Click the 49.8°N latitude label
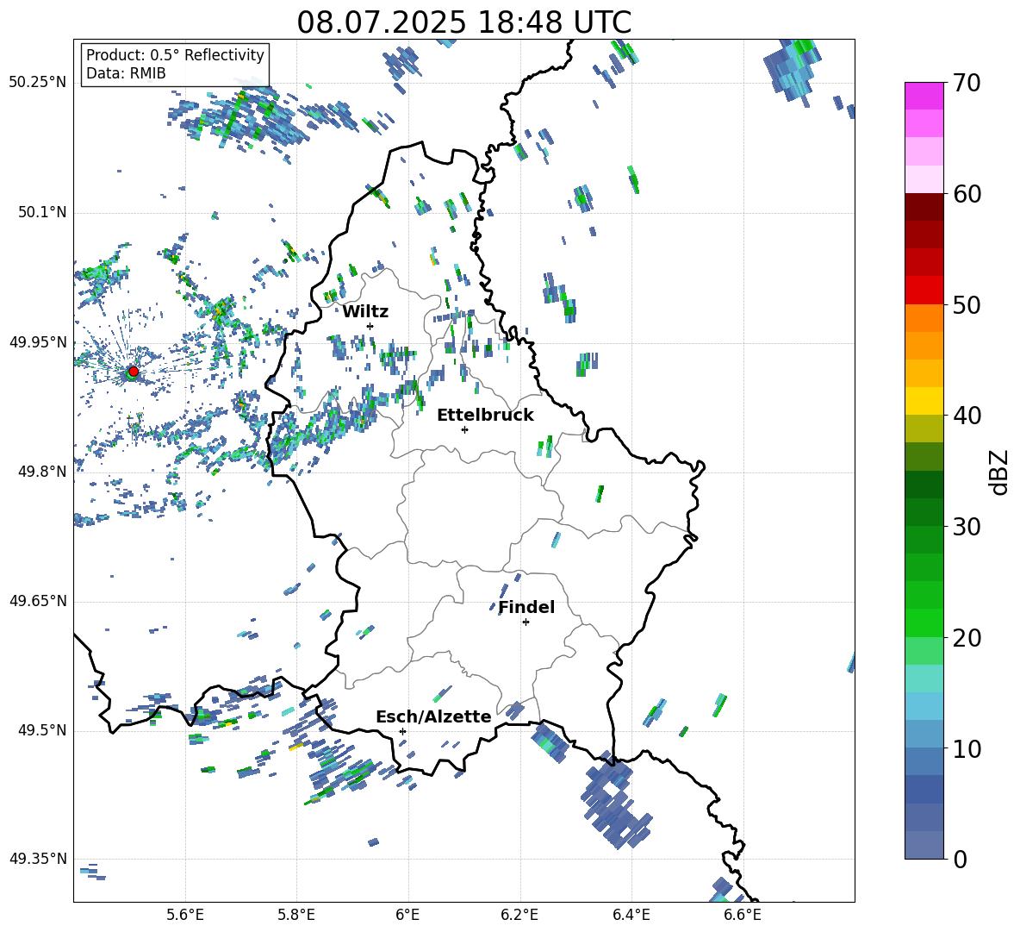This screenshot has height=932, width=1020. pos(41,472)
